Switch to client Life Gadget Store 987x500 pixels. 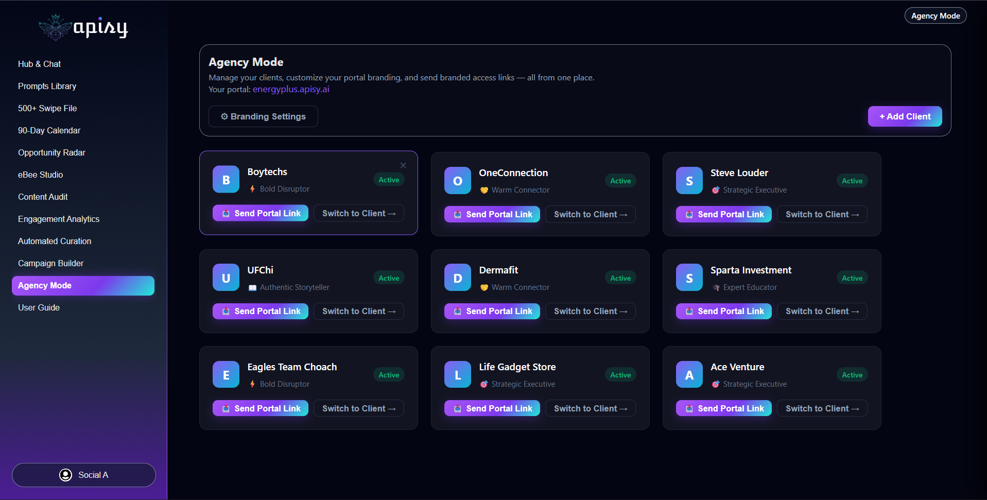591,408
